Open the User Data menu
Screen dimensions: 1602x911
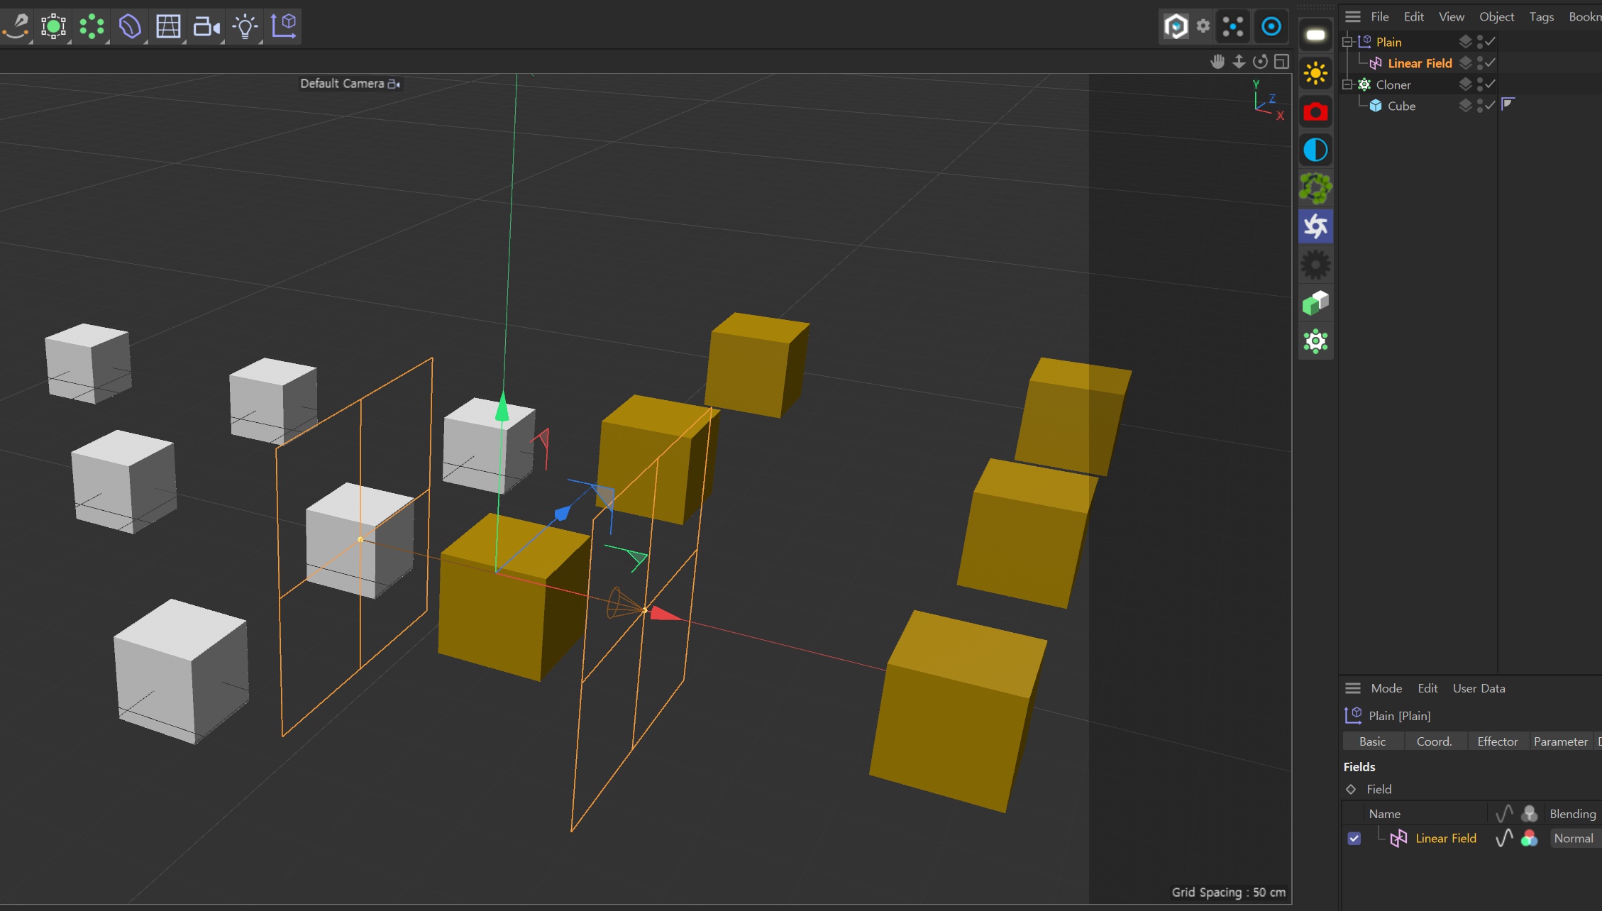pyautogui.click(x=1479, y=688)
